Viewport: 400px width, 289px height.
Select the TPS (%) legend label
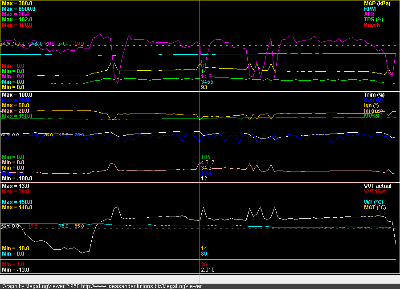coord(374,20)
